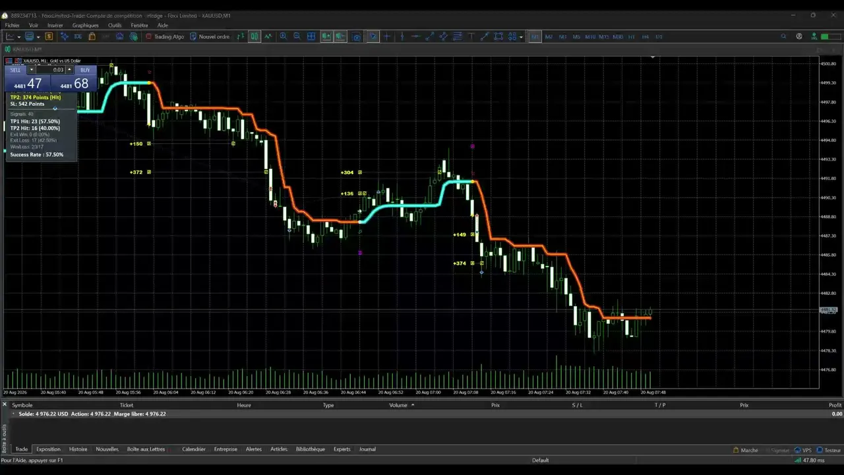Viewport: 844px width, 475px height.
Task: Switch to the Exposition tab
Action: (x=48, y=449)
